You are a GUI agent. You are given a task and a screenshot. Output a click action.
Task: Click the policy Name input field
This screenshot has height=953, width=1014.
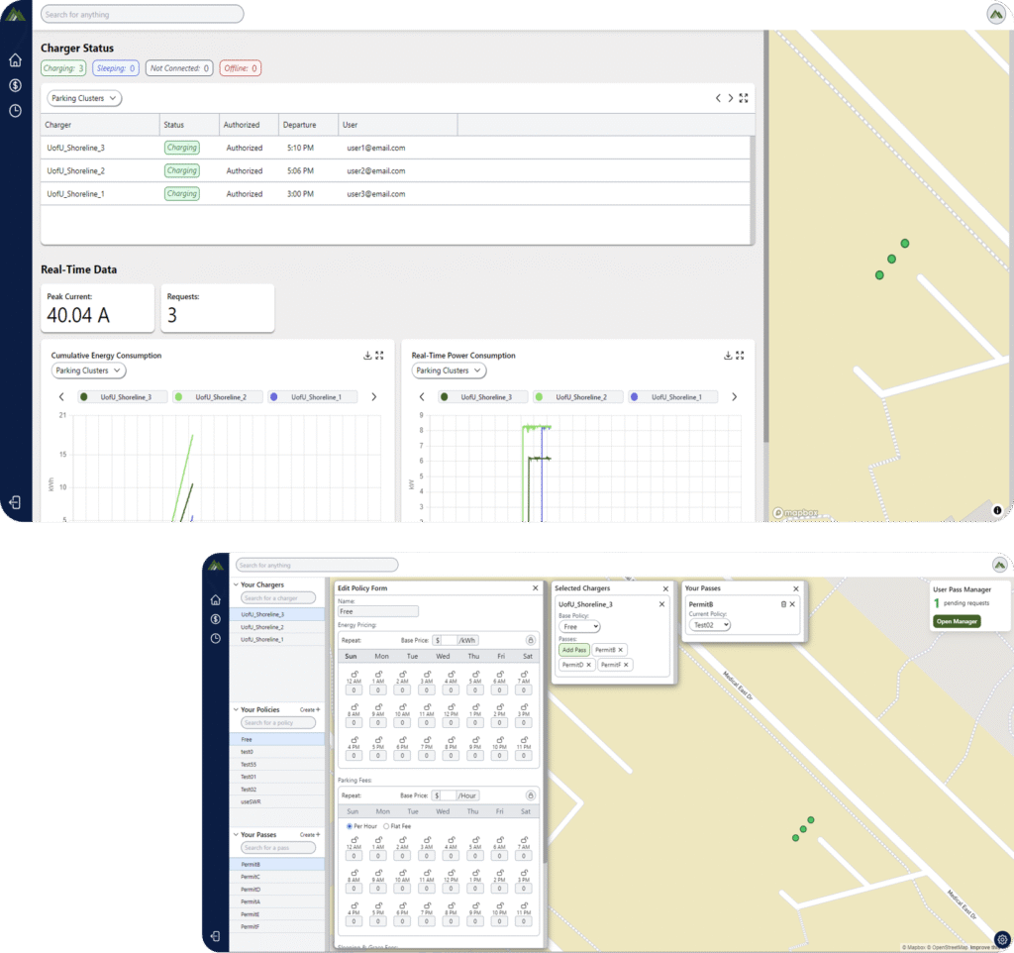[378, 611]
